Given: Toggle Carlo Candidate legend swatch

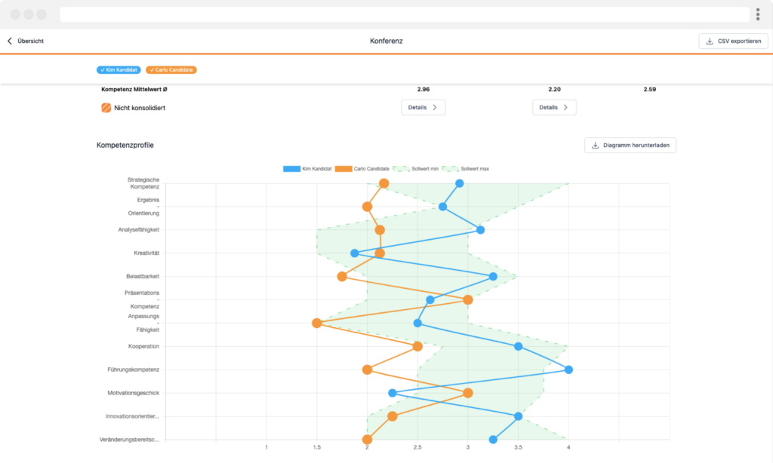Looking at the screenshot, I should pyautogui.click(x=343, y=169).
